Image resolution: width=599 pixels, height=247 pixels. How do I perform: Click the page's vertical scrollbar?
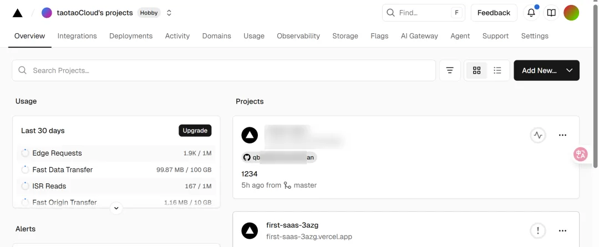point(596,83)
